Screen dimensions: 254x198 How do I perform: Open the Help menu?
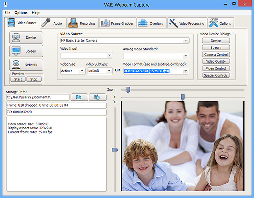(x=36, y=12)
